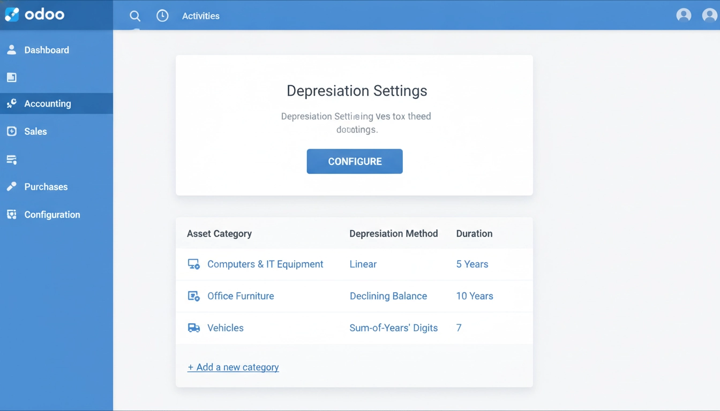Click the Asset Category column header
Image resolution: width=720 pixels, height=411 pixels.
coord(219,233)
